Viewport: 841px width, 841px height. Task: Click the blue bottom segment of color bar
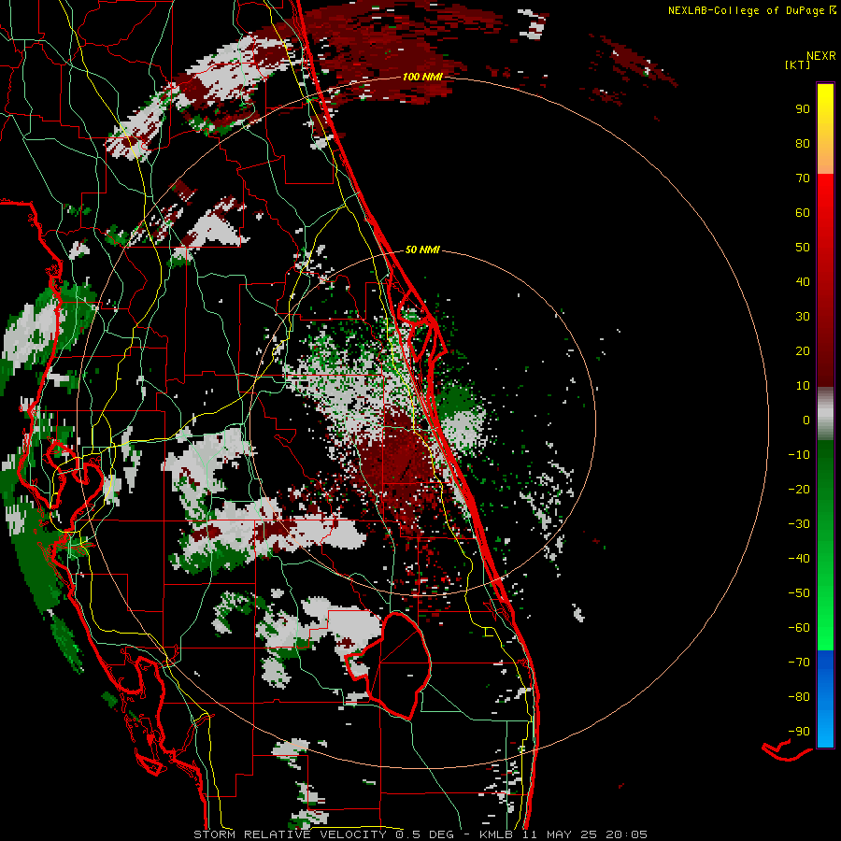point(825,699)
